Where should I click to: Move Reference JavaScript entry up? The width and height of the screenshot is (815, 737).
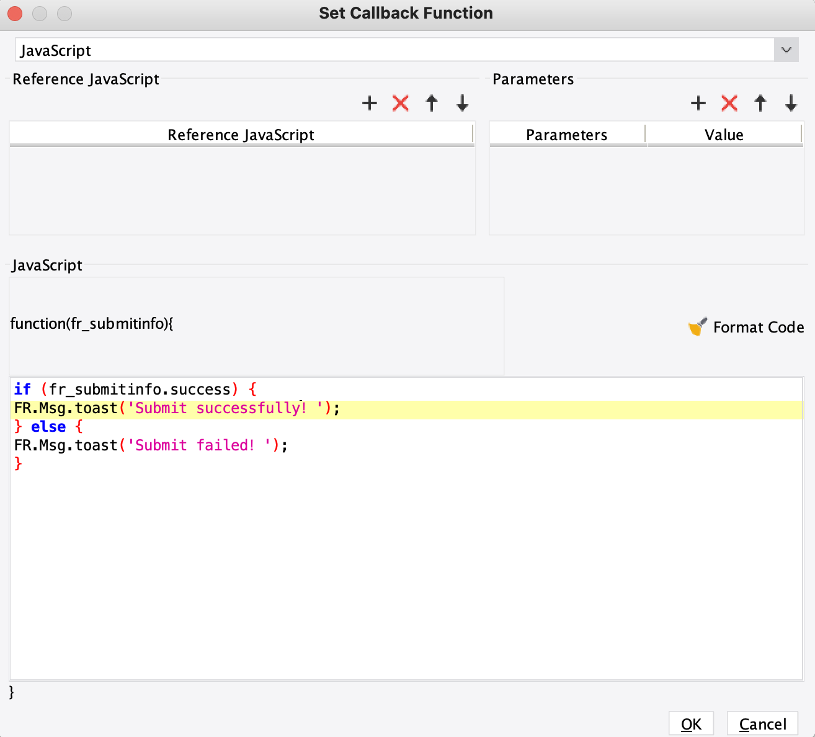(432, 103)
